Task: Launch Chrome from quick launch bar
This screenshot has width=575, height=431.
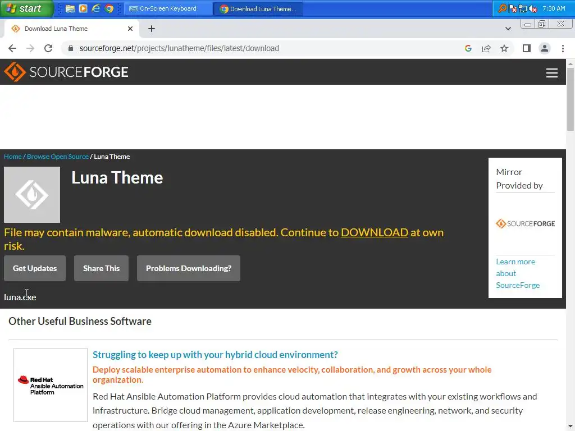Action: point(109,8)
